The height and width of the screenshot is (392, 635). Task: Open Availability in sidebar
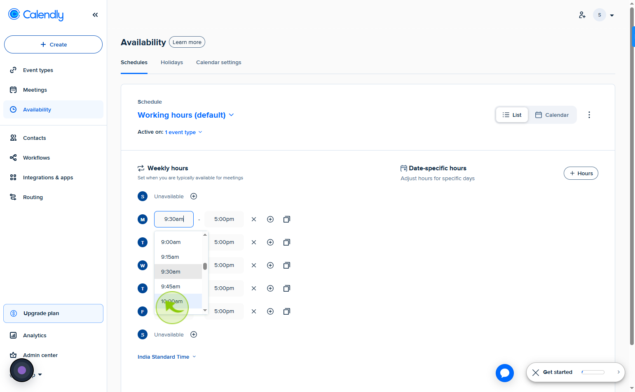coord(53,109)
